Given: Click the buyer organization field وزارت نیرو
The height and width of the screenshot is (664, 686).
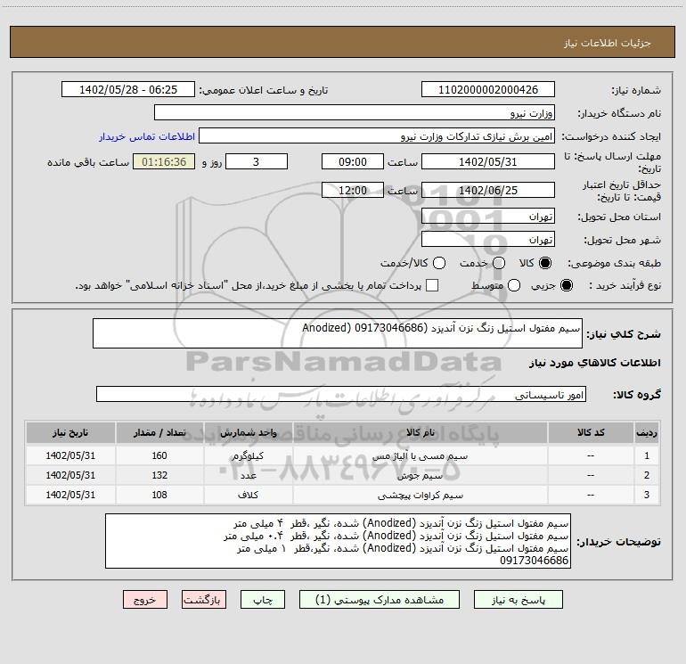Looking at the screenshot, I should 355,112.
